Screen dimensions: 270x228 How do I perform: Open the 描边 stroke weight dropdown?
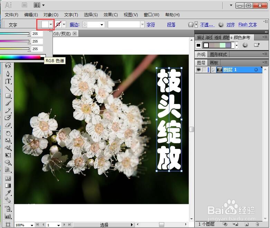point(102,25)
